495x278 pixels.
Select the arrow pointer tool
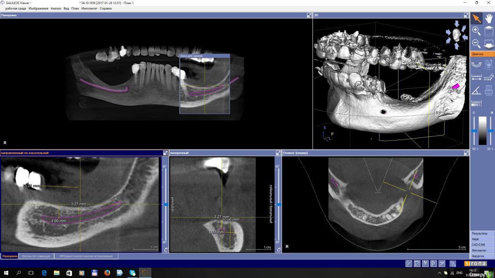476,18
